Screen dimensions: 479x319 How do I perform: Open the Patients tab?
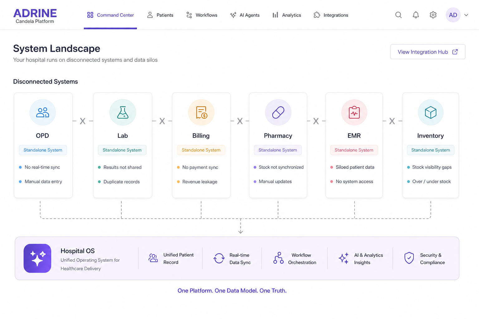pyautogui.click(x=160, y=15)
